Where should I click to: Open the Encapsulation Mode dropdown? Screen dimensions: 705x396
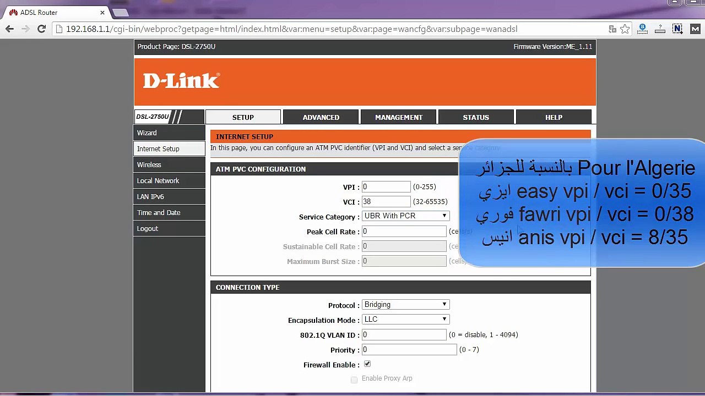(405, 320)
